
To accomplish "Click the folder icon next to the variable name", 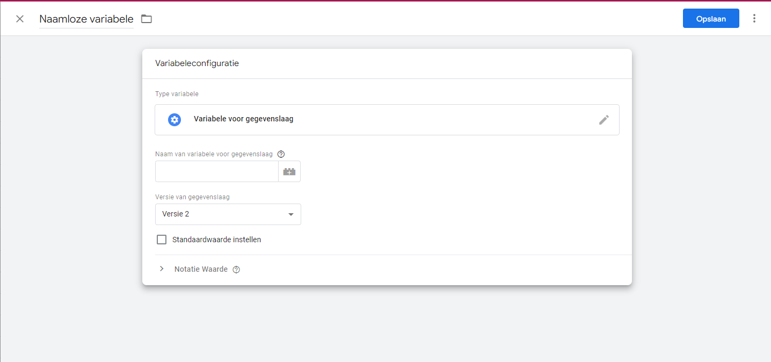I will click(x=147, y=19).
